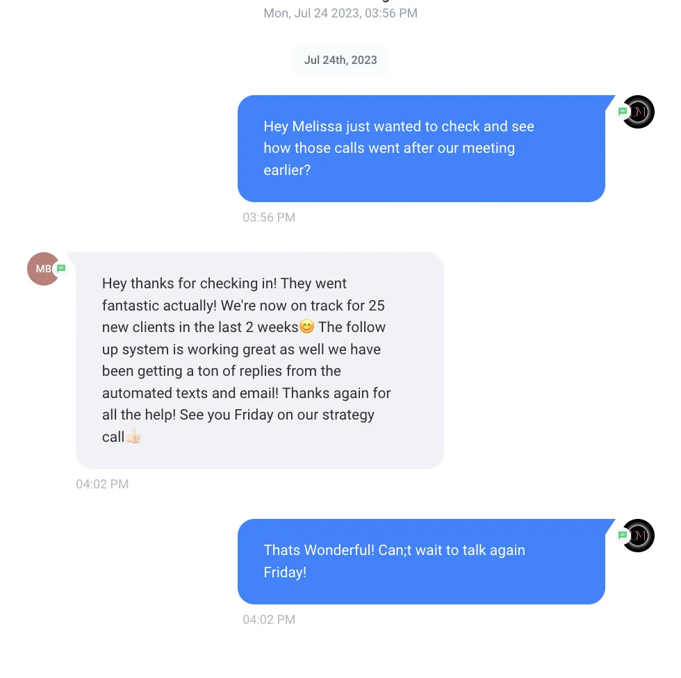Click the thumbs up emoji after call

click(133, 436)
